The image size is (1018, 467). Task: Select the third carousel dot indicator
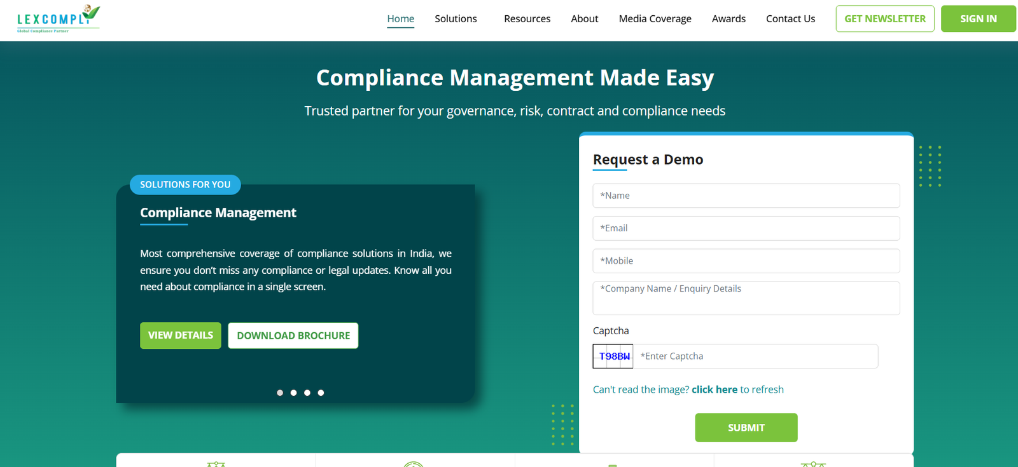click(x=307, y=393)
